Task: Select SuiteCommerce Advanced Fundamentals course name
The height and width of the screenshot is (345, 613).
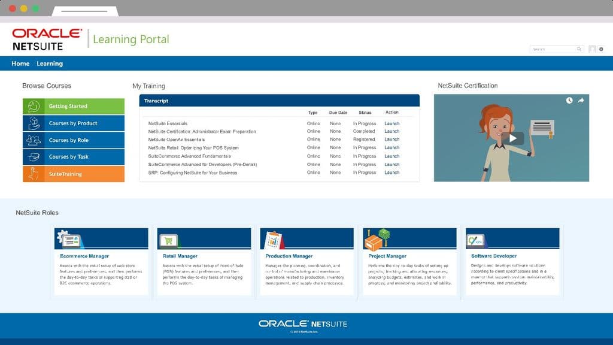Action: tap(189, 156)
